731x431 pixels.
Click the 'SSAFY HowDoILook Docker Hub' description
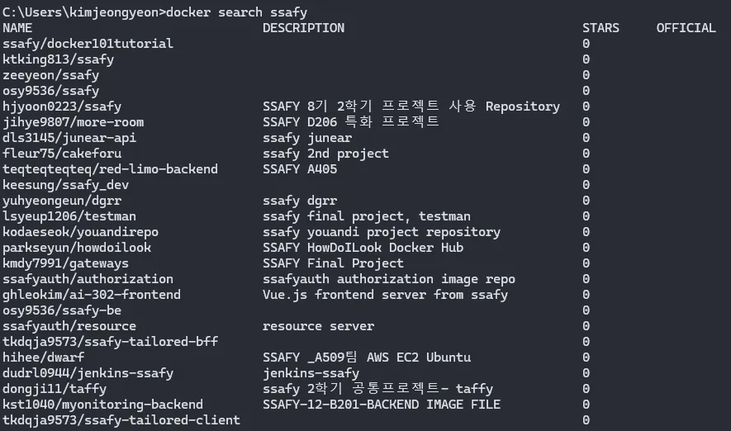(363, 248)
